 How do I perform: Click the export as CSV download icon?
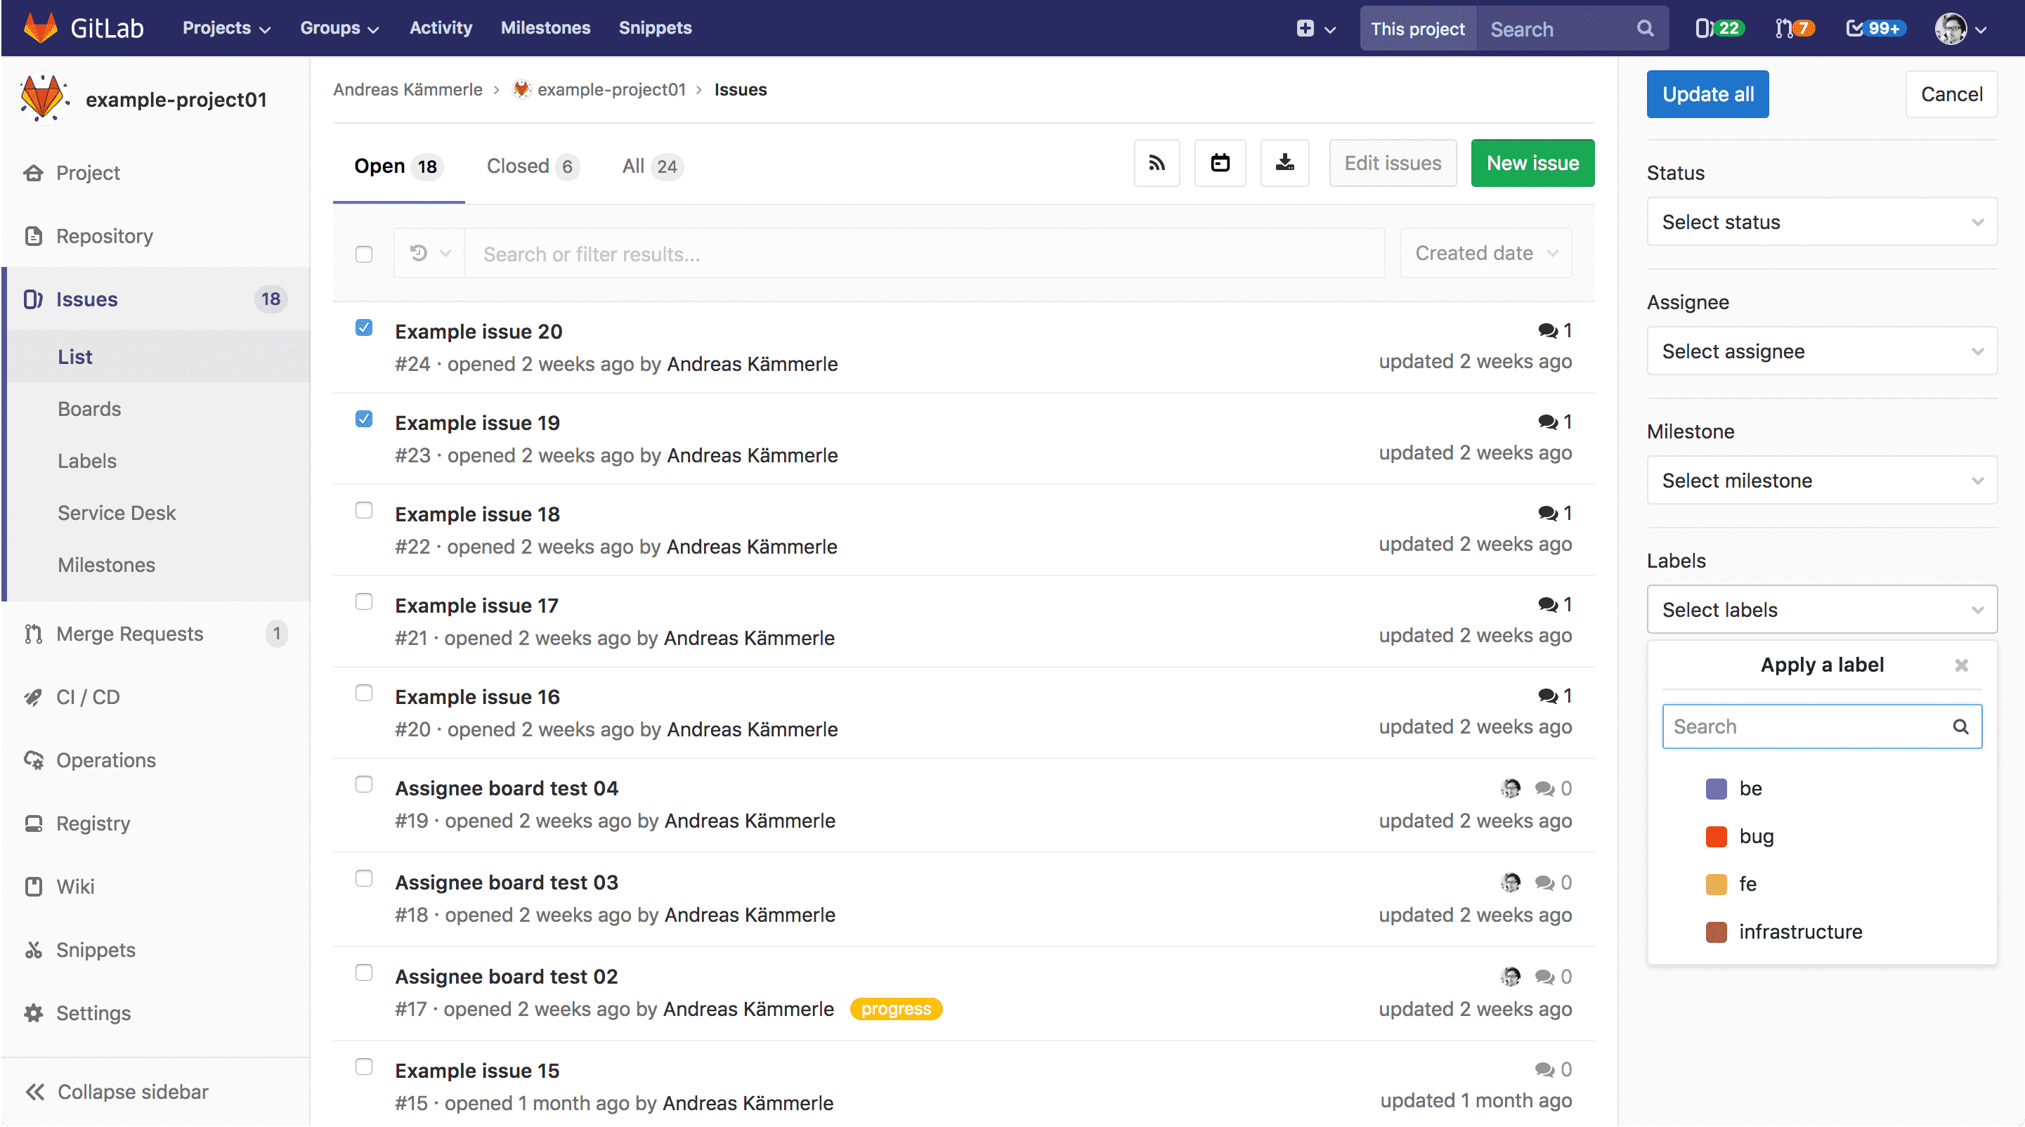tap(1284, 164)
